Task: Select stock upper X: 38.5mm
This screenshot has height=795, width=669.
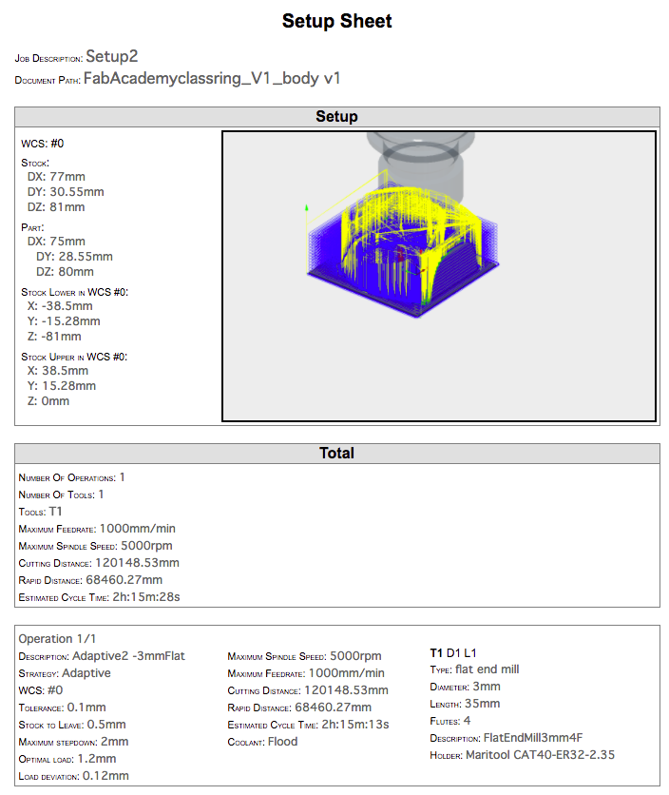Action: point(58,371)
